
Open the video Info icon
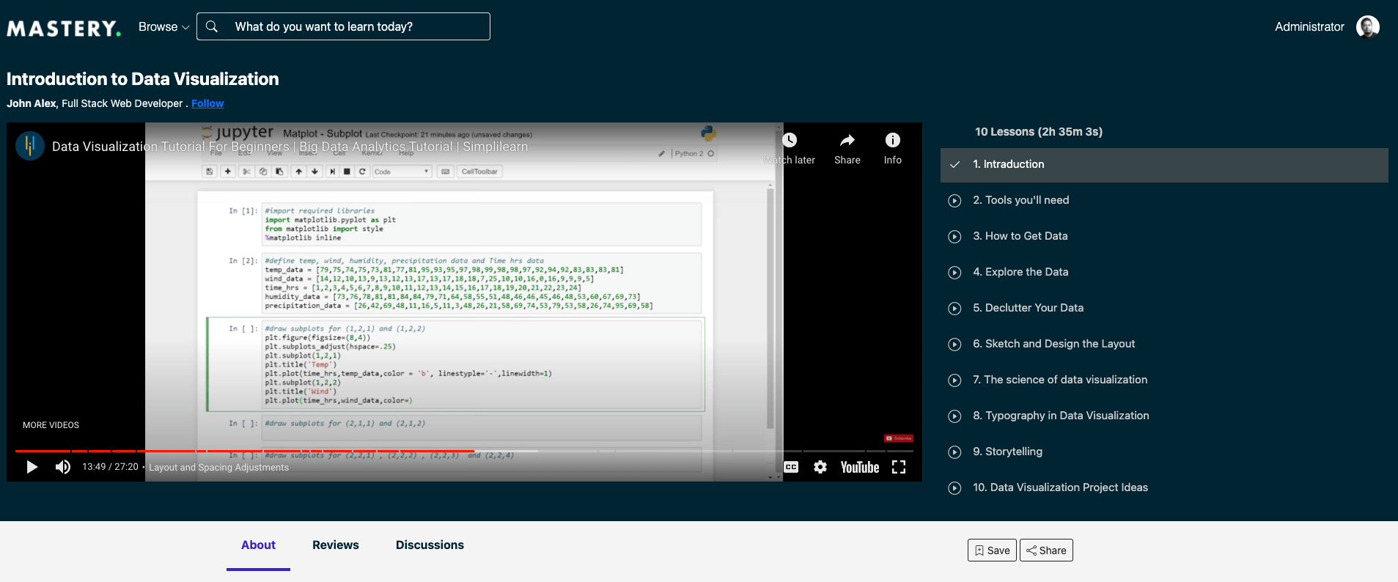tap(892, 140)
